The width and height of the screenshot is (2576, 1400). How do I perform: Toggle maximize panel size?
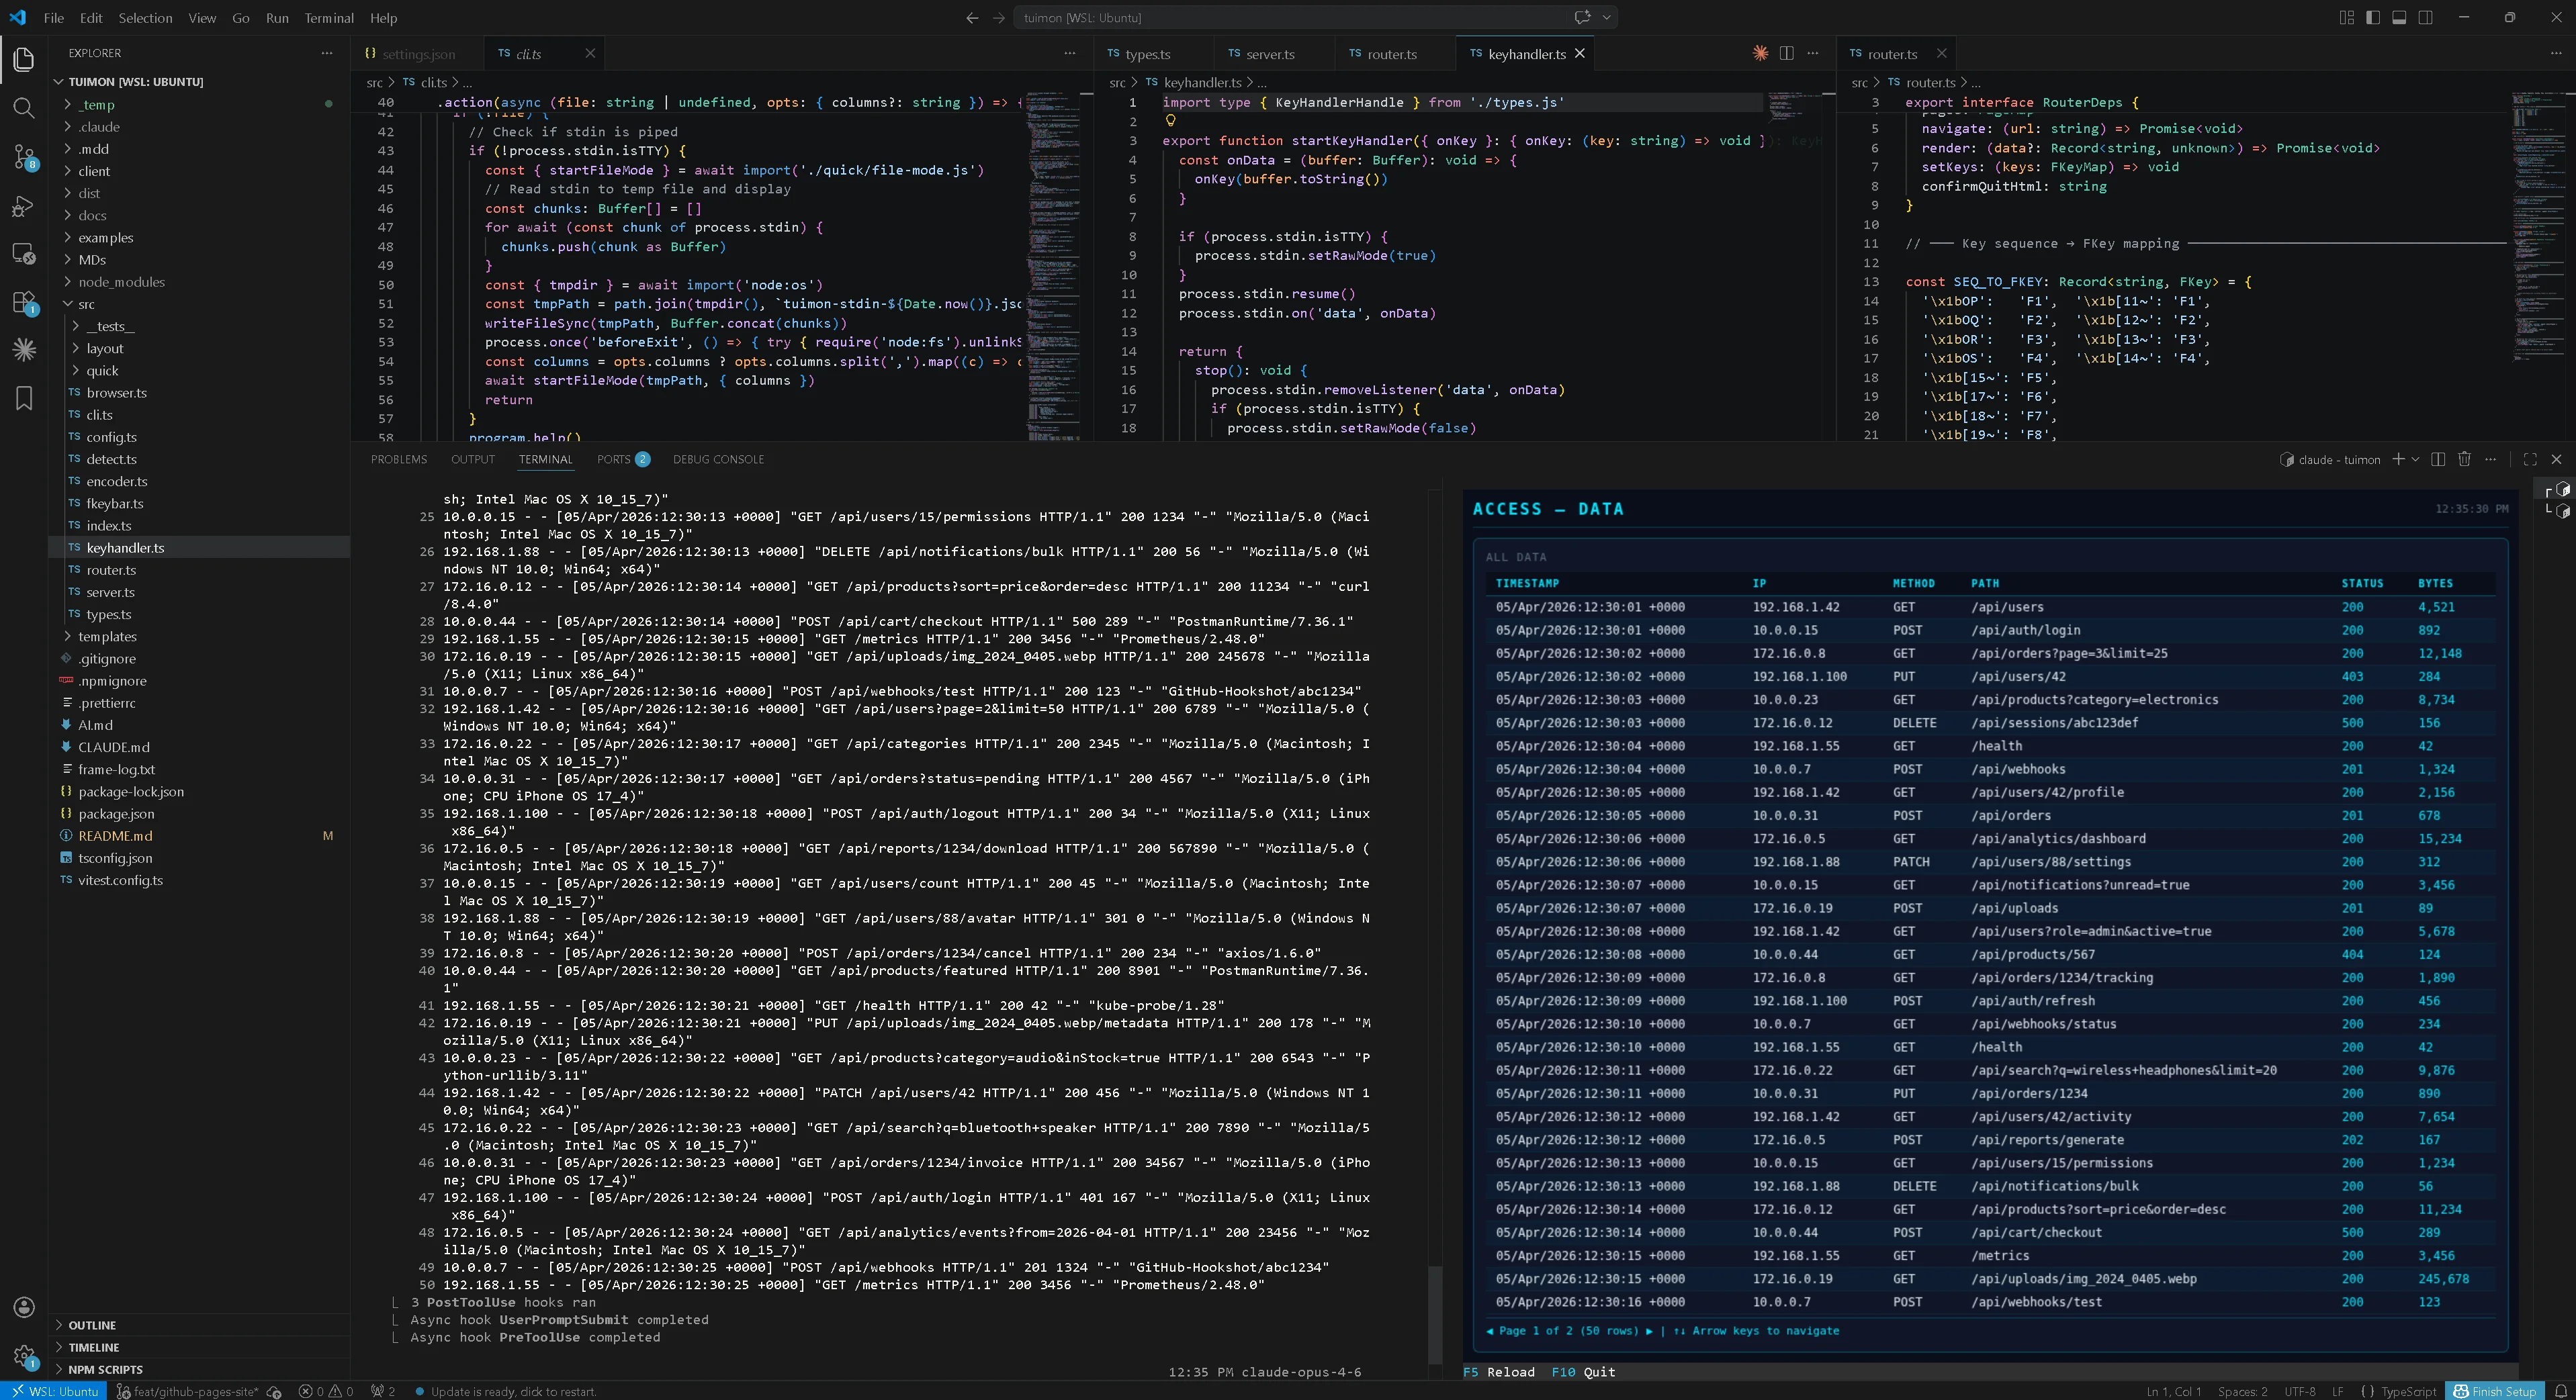2530,460
